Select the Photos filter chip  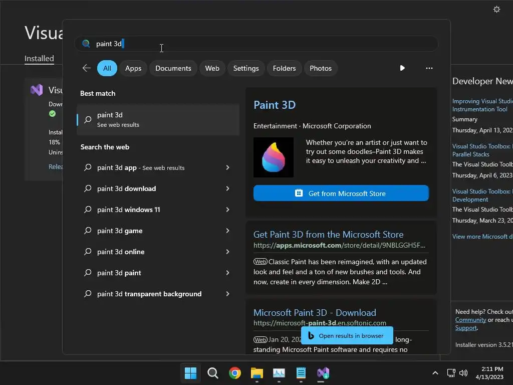[x=321, y=68]
